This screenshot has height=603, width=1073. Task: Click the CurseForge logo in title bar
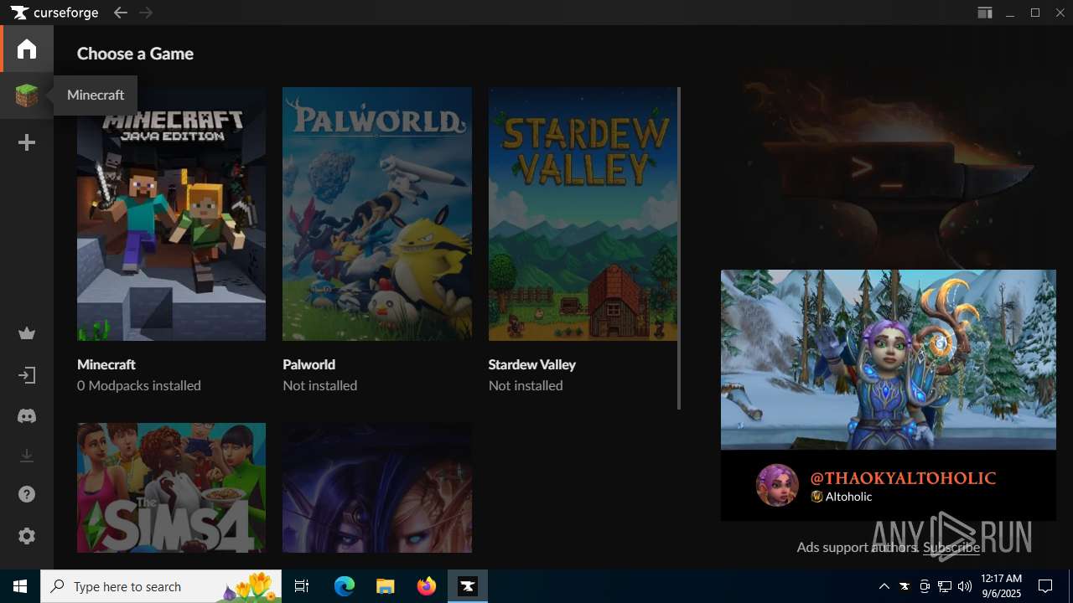tap(54, 13)
